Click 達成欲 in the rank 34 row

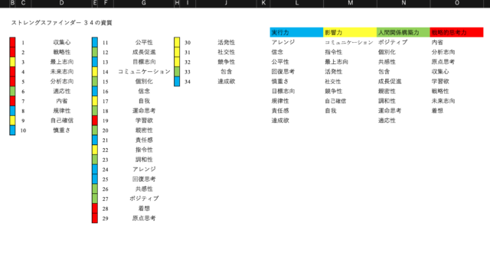[227, 82]
